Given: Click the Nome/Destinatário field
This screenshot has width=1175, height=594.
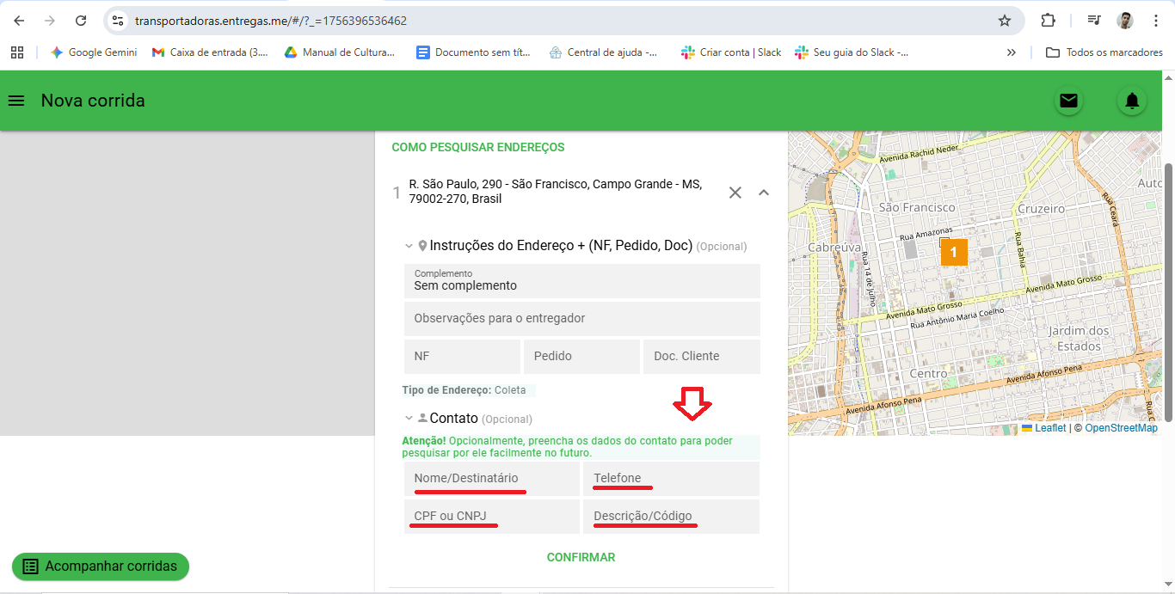Looking at the screenshot, I should pos(492,479).
